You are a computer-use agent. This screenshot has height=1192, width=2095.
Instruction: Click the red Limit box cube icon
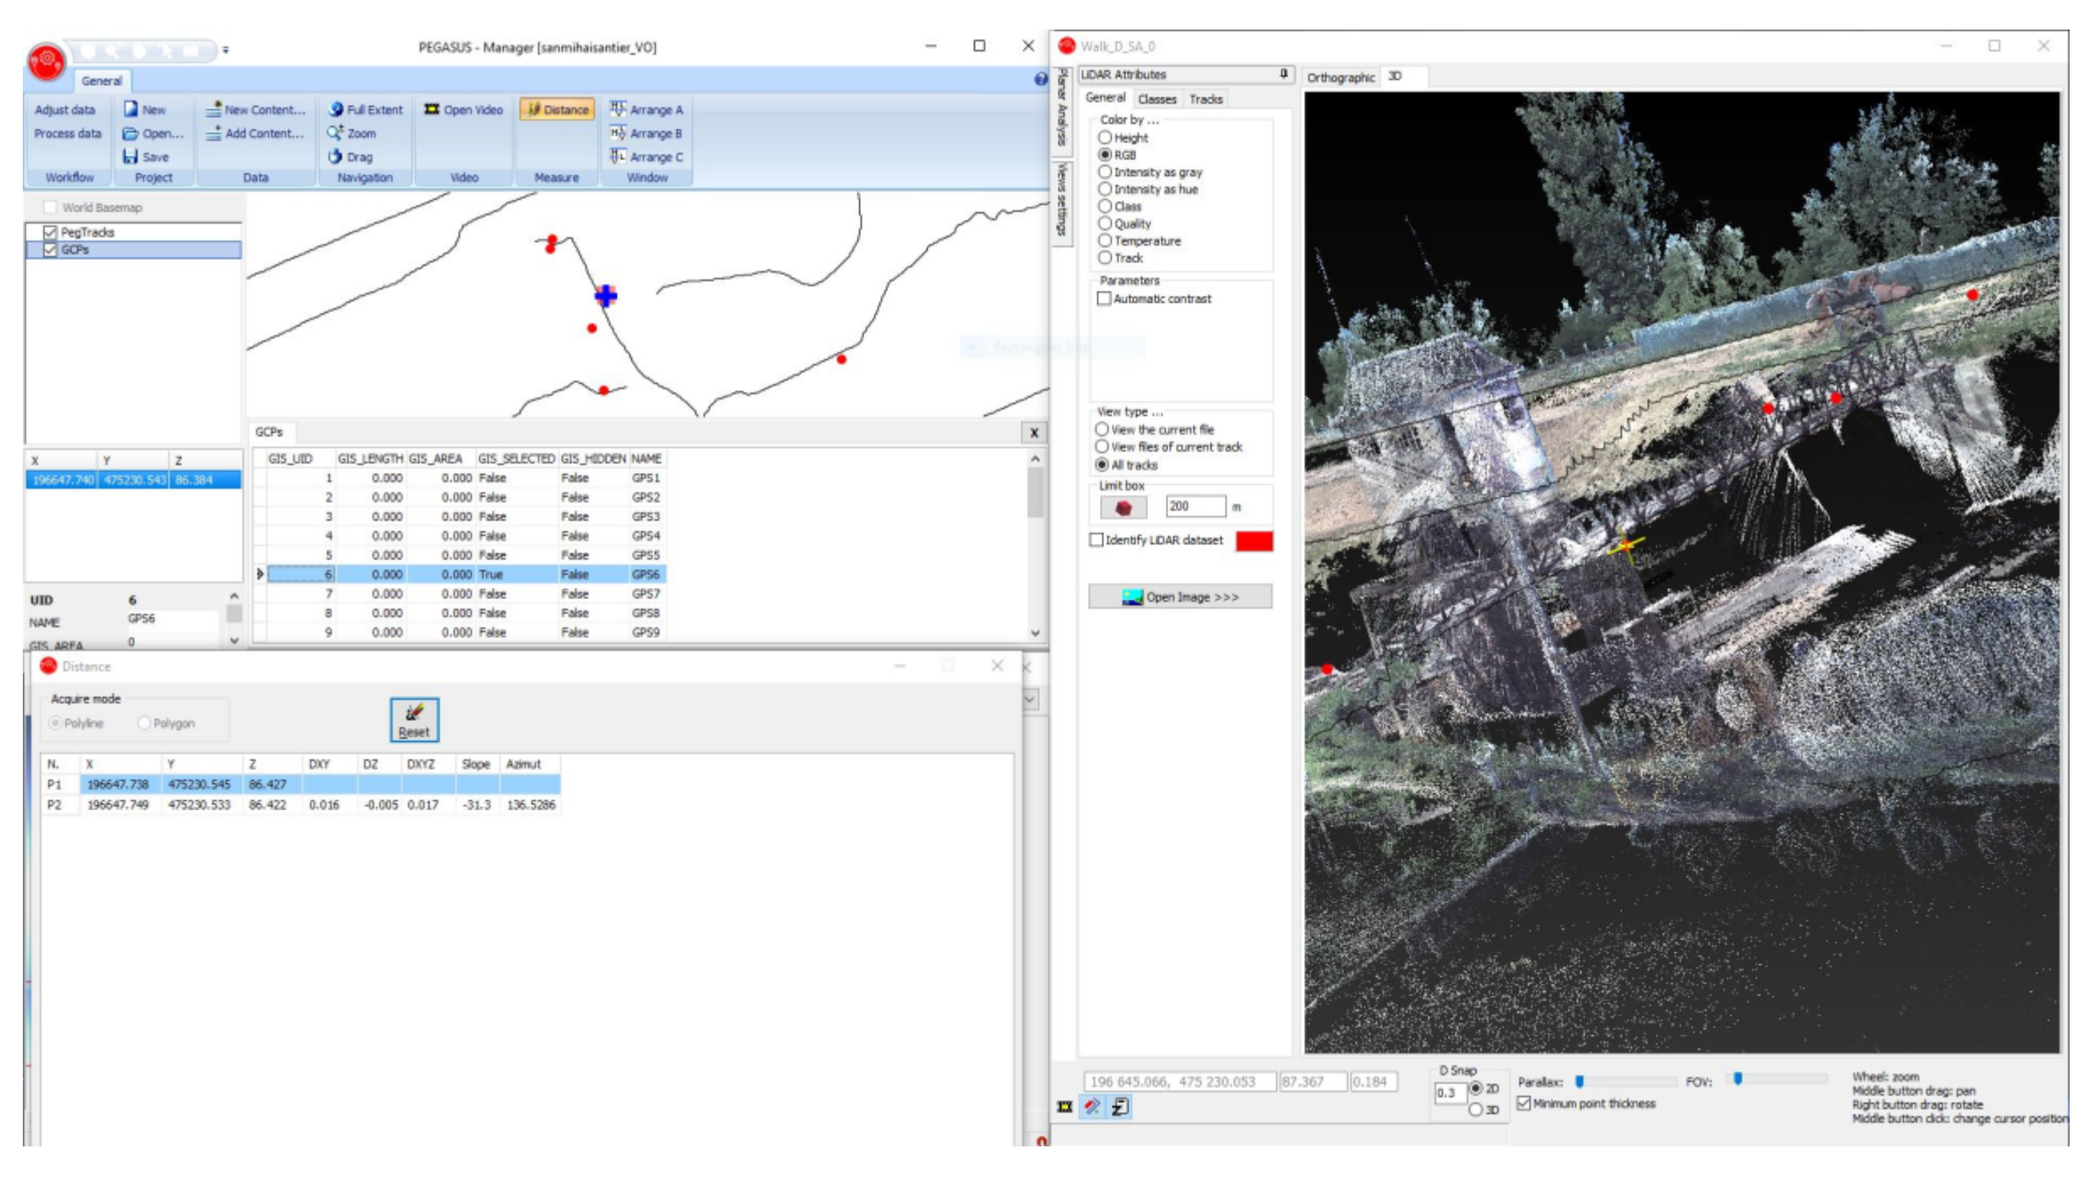pyautogui.click(x=1123, y=507)
